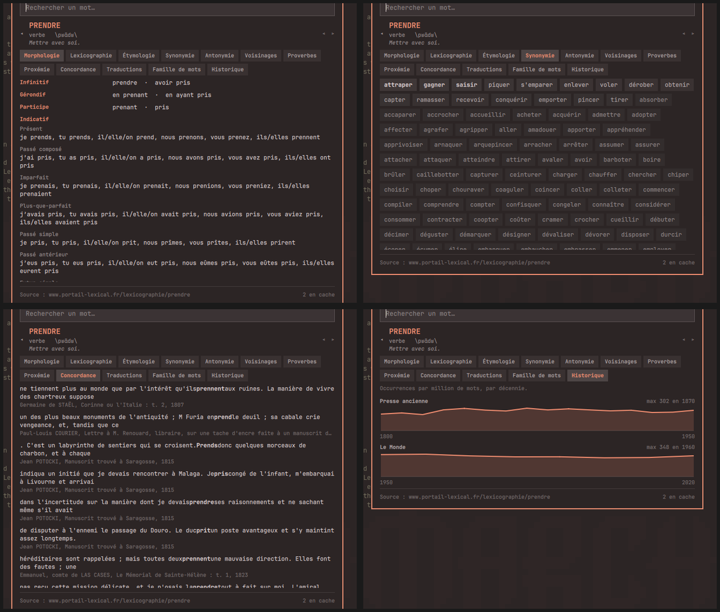
Task: Select Traductions tab in the Morphologie panel
Action: [x=124, y=70]
